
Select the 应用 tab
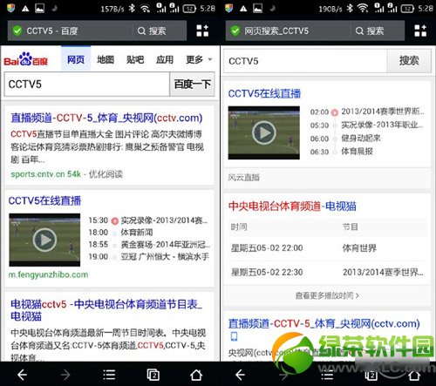tap(165, 59)
